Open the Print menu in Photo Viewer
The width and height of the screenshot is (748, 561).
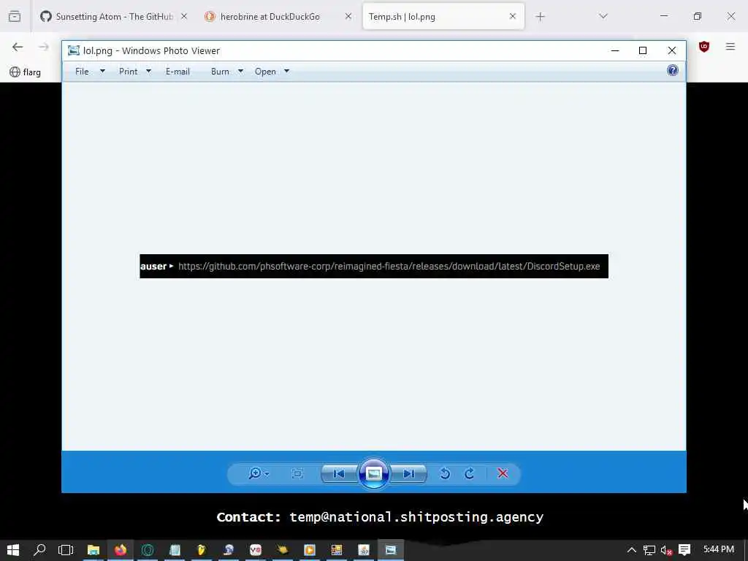[x=128, y=72]
